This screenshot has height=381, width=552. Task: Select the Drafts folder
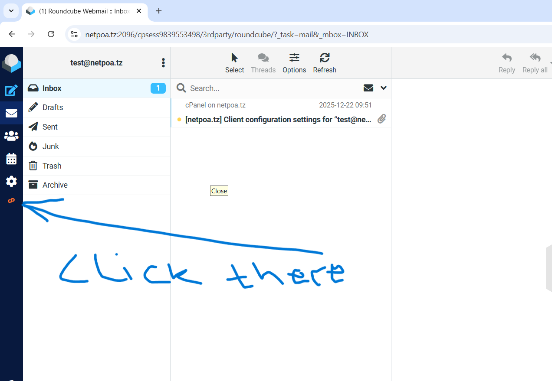pos(53,107)
